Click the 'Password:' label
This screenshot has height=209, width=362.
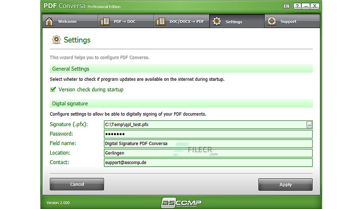(x=61, y=134)
